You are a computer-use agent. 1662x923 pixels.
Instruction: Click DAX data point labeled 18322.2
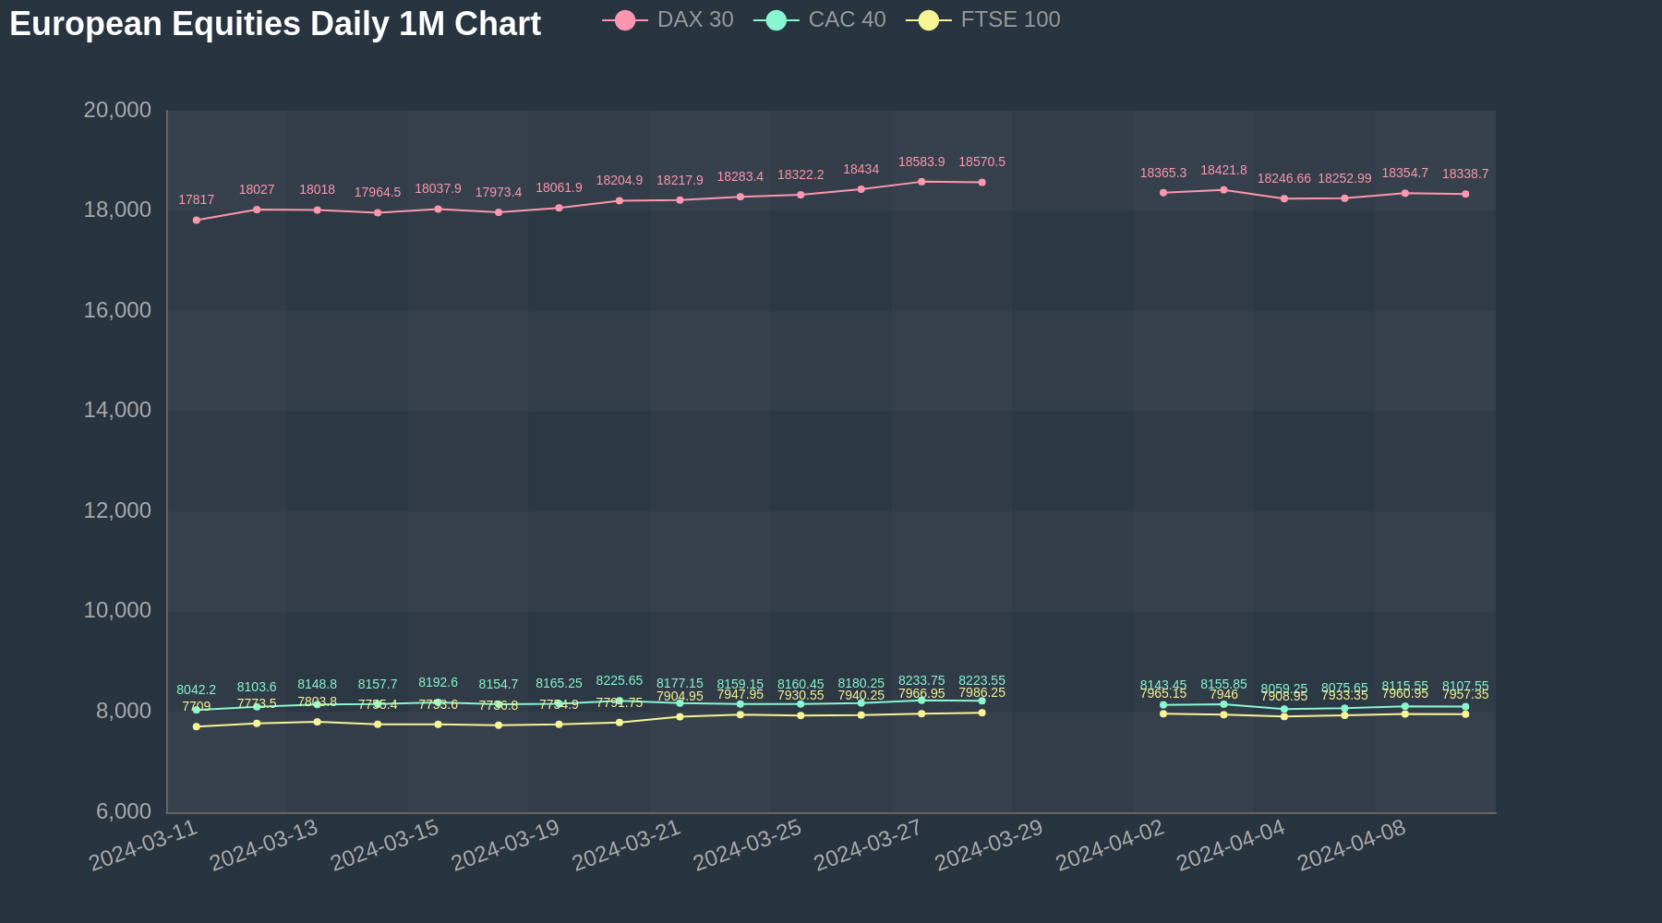[801, 195]
